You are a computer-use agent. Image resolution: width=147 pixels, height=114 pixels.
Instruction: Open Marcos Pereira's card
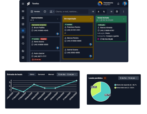pyautogui.click(x=78, y=41)
